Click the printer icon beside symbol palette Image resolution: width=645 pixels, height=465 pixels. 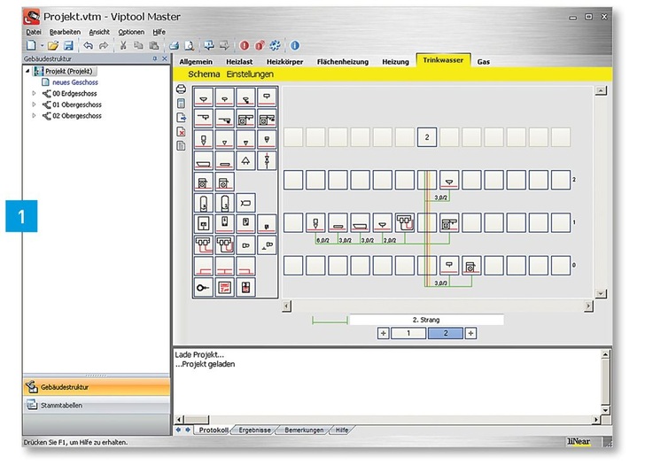tap(181, 89)
